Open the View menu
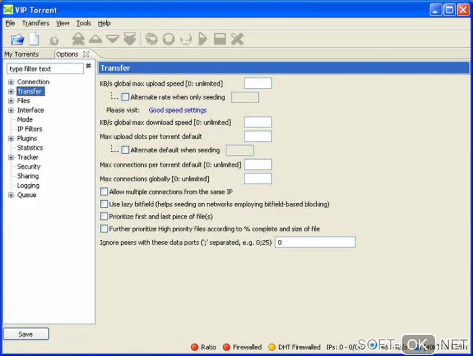 [63, 23]
